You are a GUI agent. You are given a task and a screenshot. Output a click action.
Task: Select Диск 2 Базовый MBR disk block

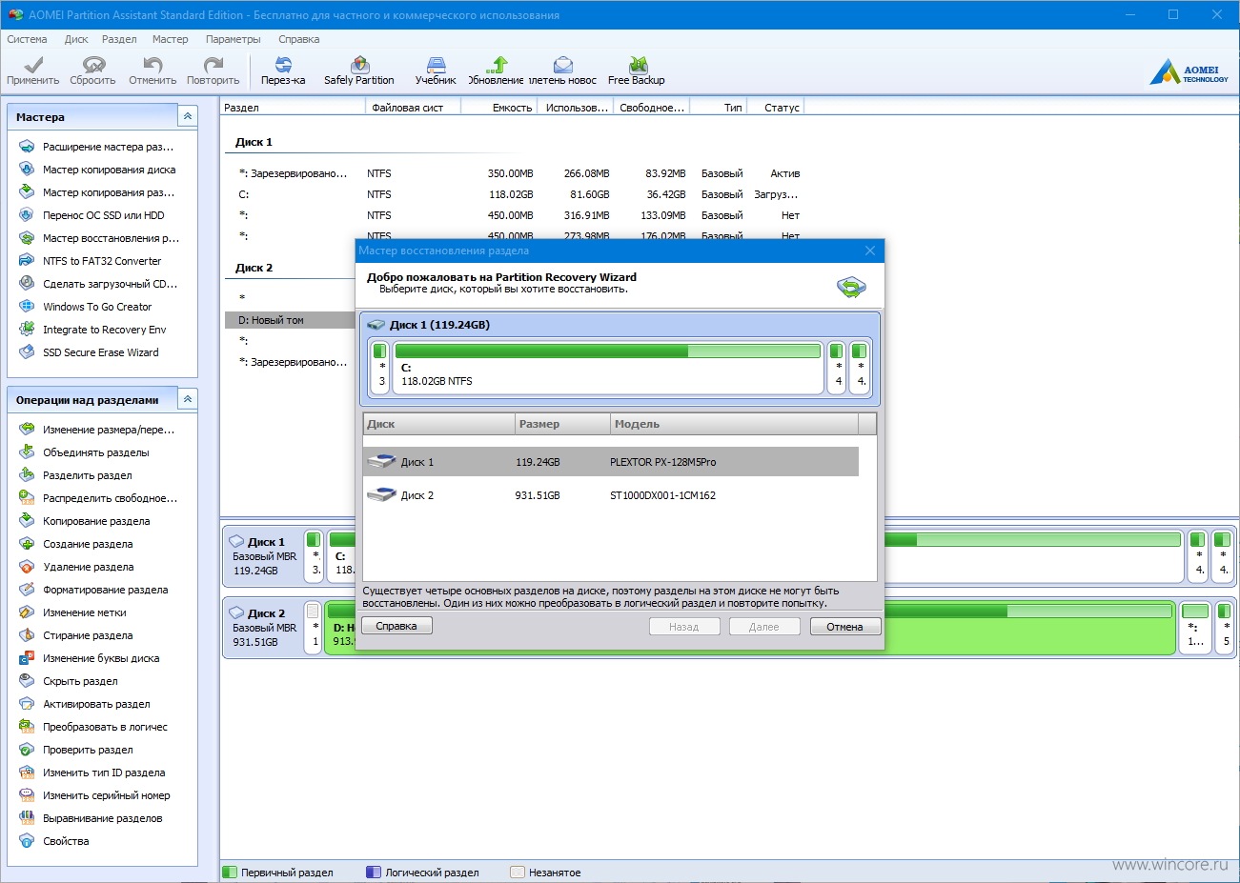pyautogui.click(x=264, y=628)
